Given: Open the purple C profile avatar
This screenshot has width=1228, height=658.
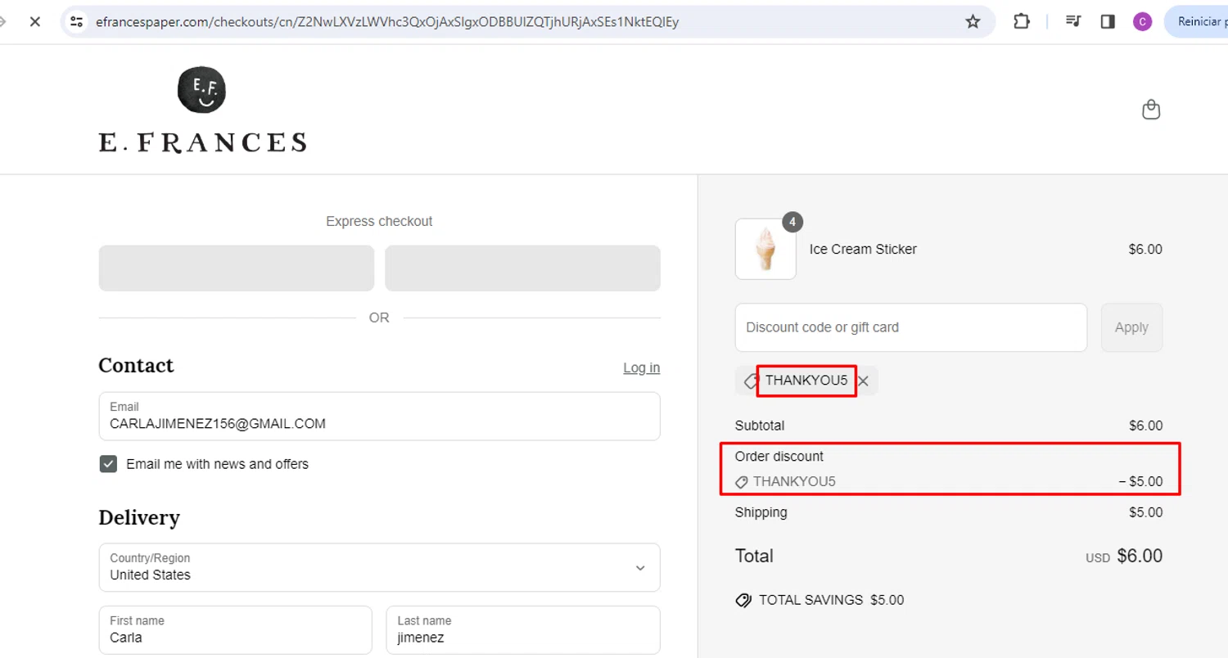Looking at the screenshot, I should coord(1142,22).
